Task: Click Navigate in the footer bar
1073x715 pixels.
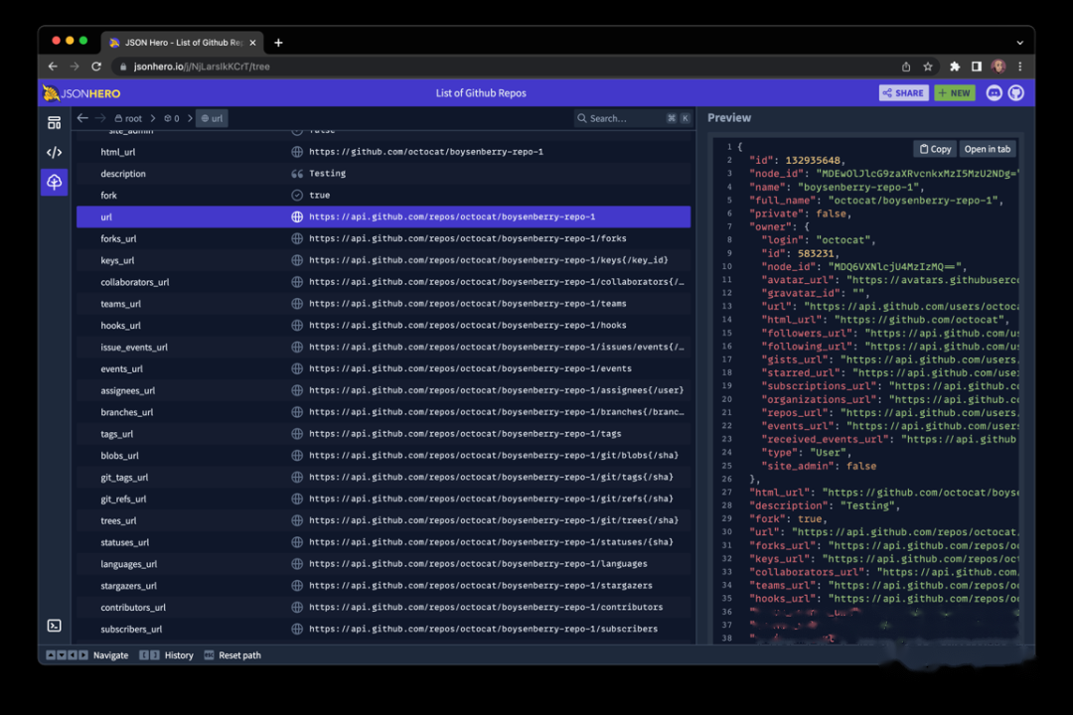Action: point(86,655)
